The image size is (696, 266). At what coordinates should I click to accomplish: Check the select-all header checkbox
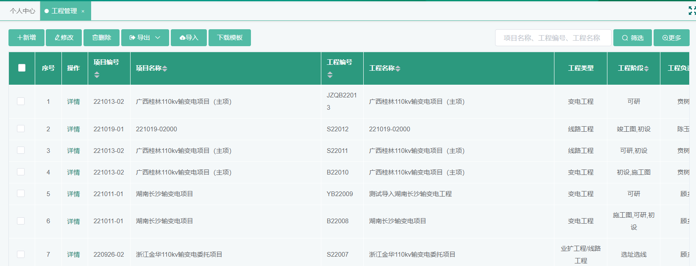pos(22,68)
